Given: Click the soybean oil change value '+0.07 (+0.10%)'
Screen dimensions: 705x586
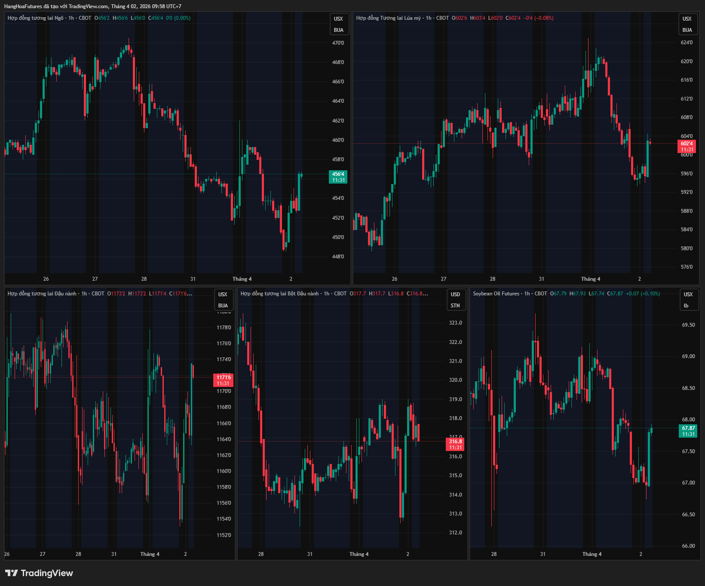Looking at the screenshot, I should coord(643,294).
